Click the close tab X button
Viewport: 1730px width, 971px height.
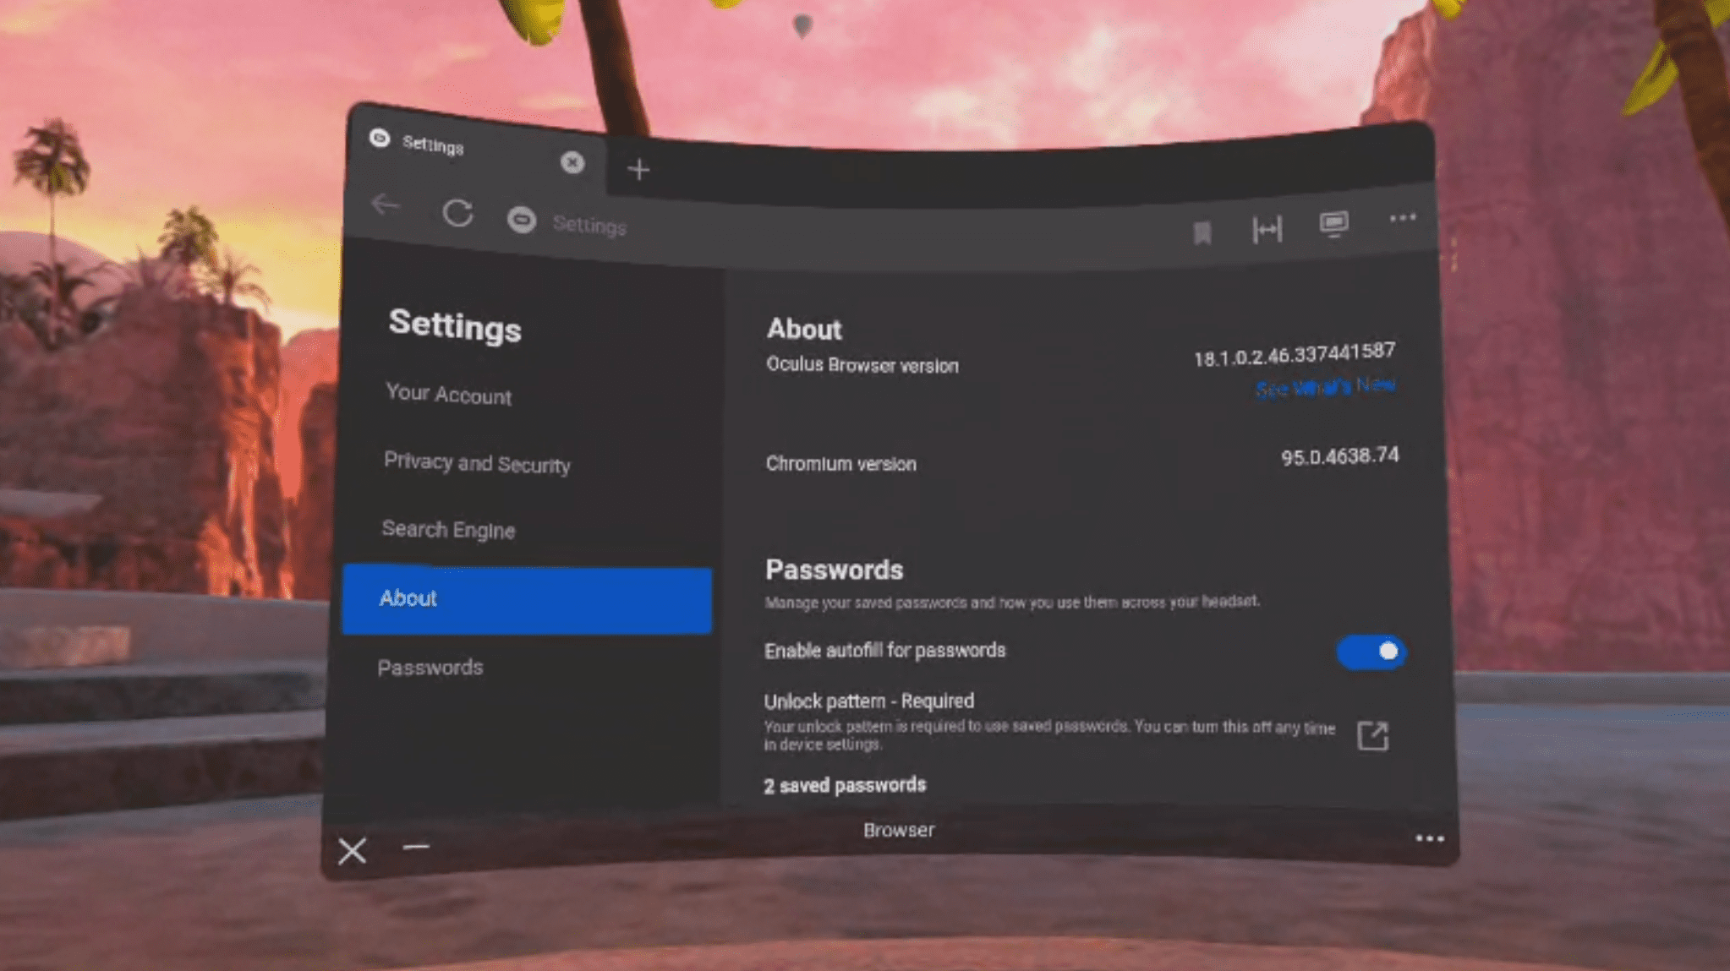pos(571,162)
